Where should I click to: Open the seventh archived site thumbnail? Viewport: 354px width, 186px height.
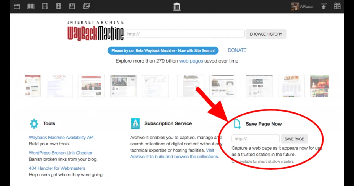click(x=223, y=86)
